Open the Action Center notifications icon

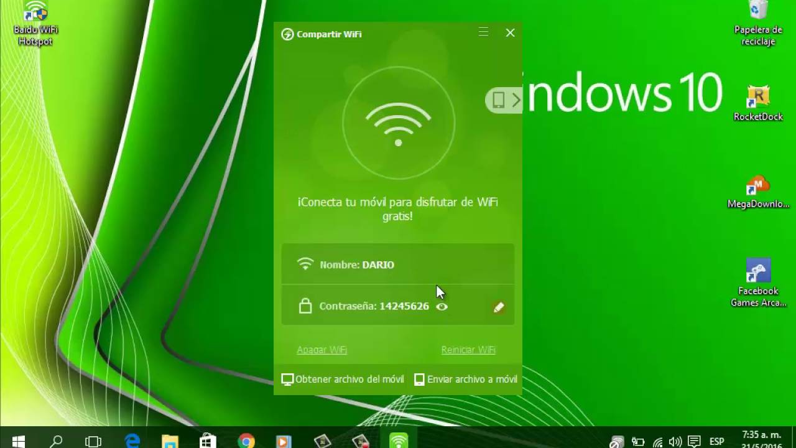694,442
